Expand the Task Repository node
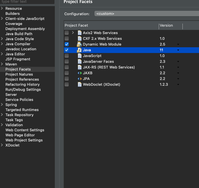The image size is (199, 188). [x=2, y=115]
